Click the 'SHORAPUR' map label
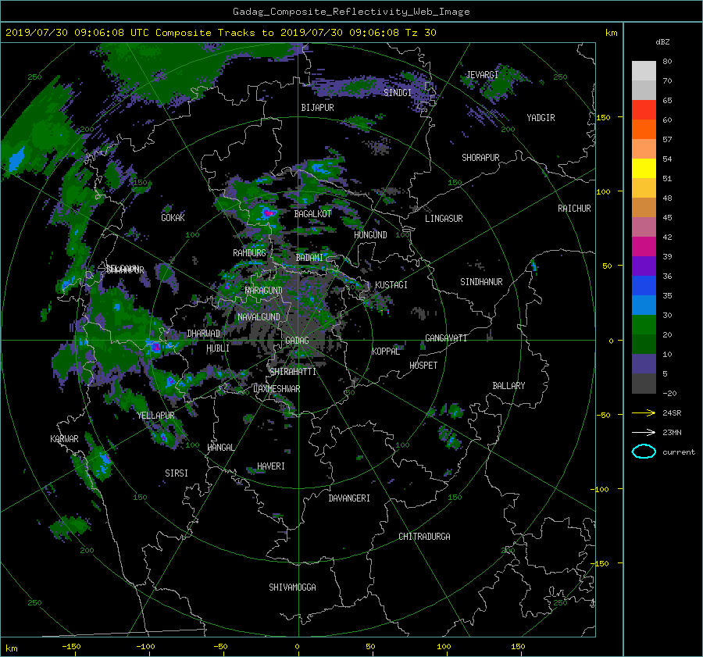Image resolution: width=703 pixels, height=657 pixels. click(x=480, y=158)
